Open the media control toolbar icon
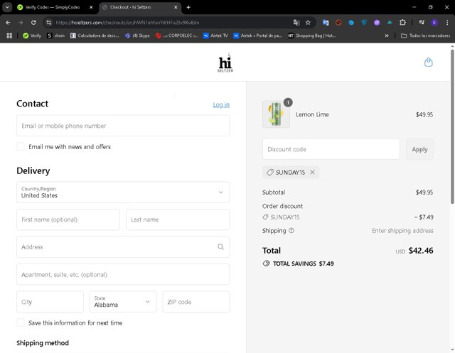 point(422,23)
